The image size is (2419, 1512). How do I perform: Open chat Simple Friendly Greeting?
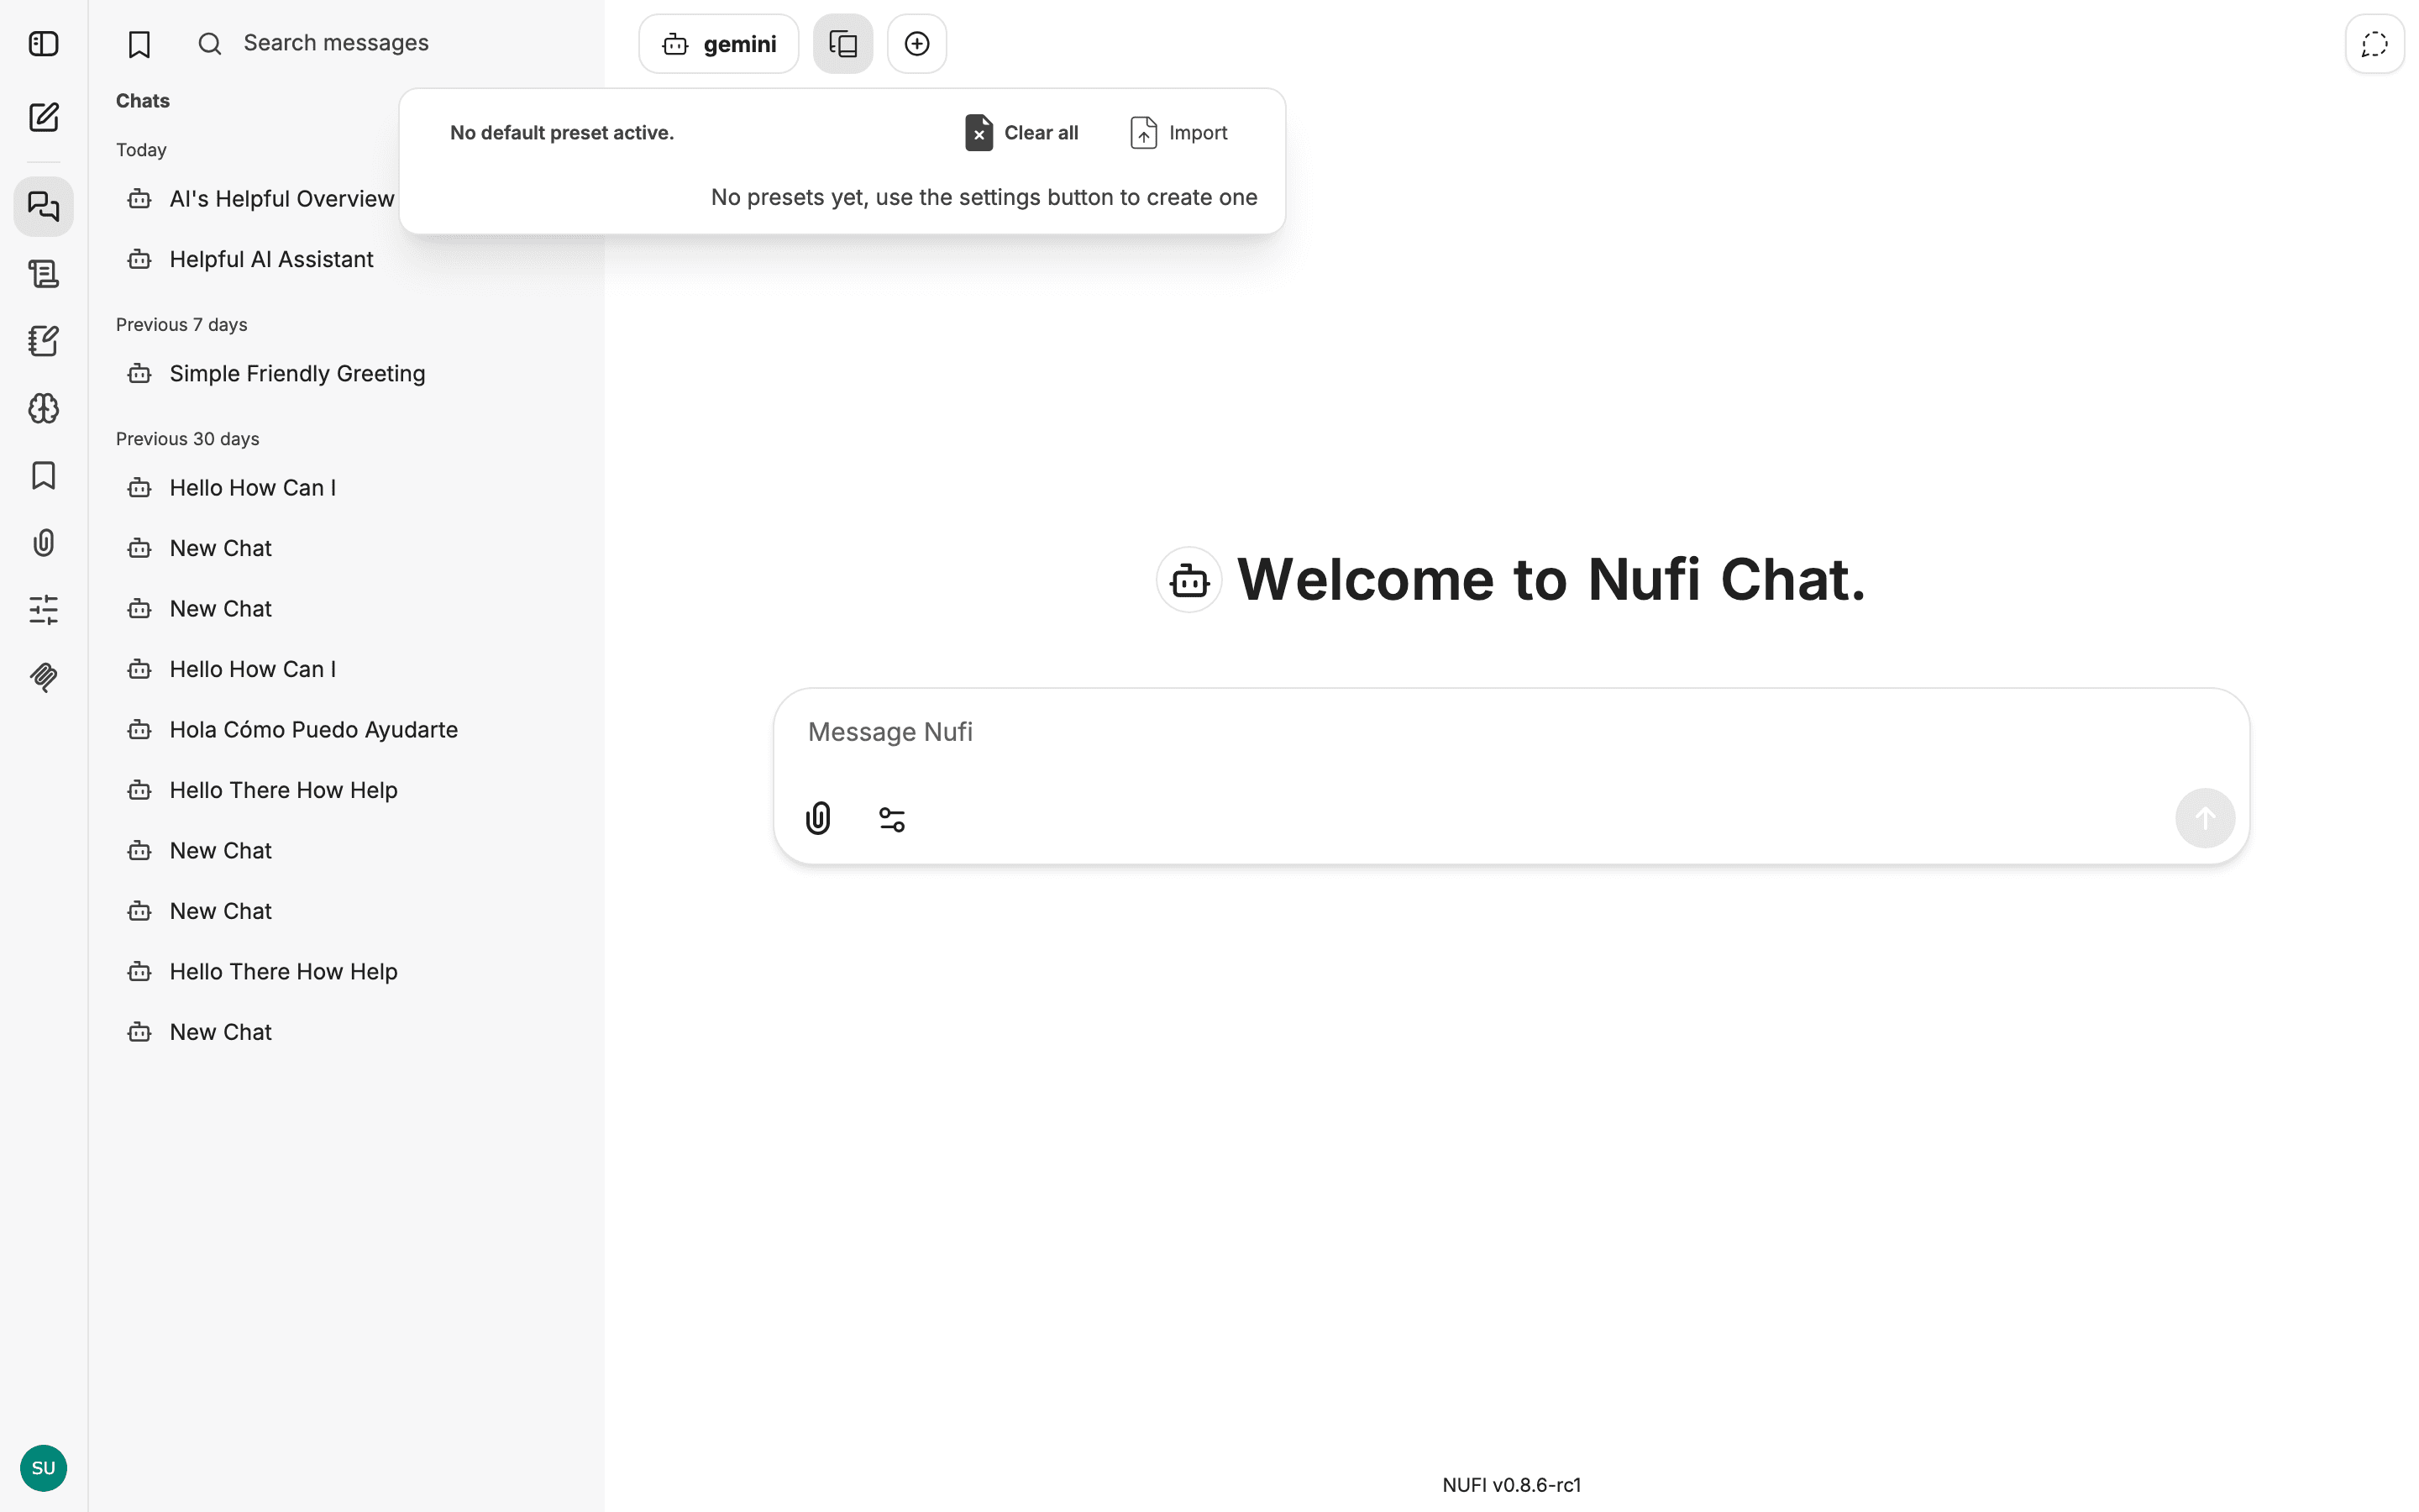pos(345,374)
